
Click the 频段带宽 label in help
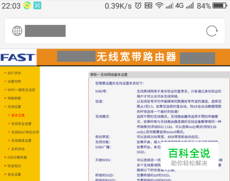(103, 137)
